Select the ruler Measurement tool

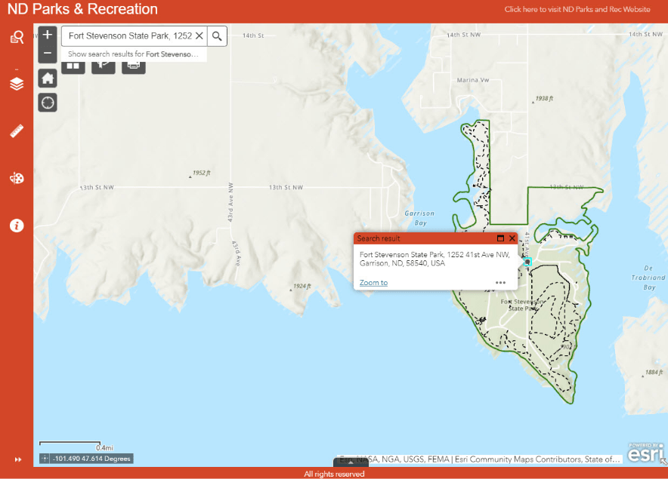point(17,131)
